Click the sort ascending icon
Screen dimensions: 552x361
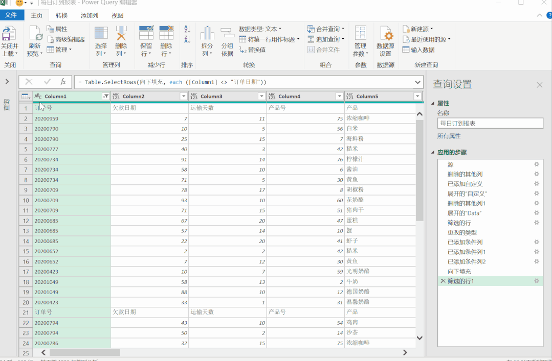187,30
